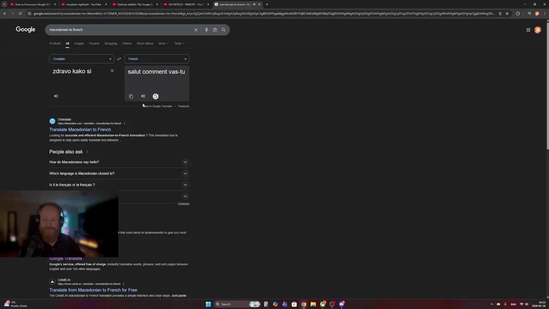Expand 'Is it le français or la français ?'
This screenshot has height=309, width=549.
pos(119,185)
